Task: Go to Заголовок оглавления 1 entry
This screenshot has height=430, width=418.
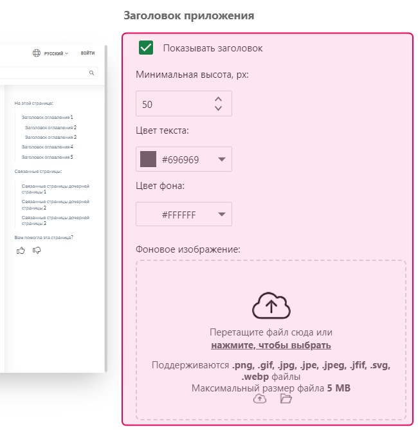Action: (x=48, y=118)
